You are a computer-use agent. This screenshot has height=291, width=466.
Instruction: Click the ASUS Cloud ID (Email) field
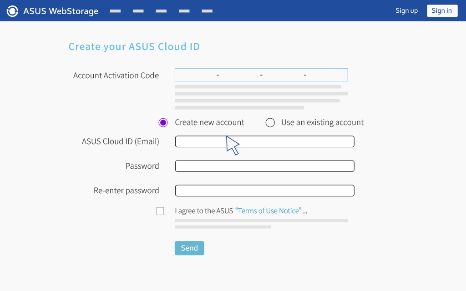264,142
